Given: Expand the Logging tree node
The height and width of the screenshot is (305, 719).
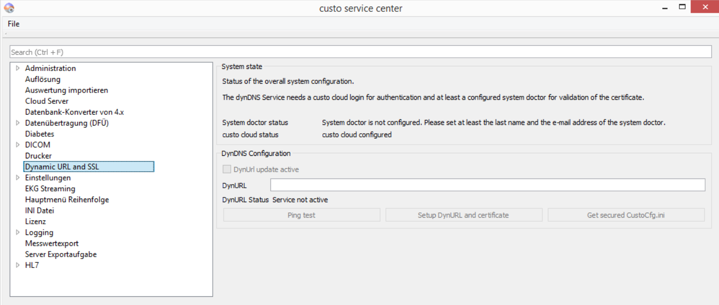Looking at the screenshot, I should pos(18,232).
